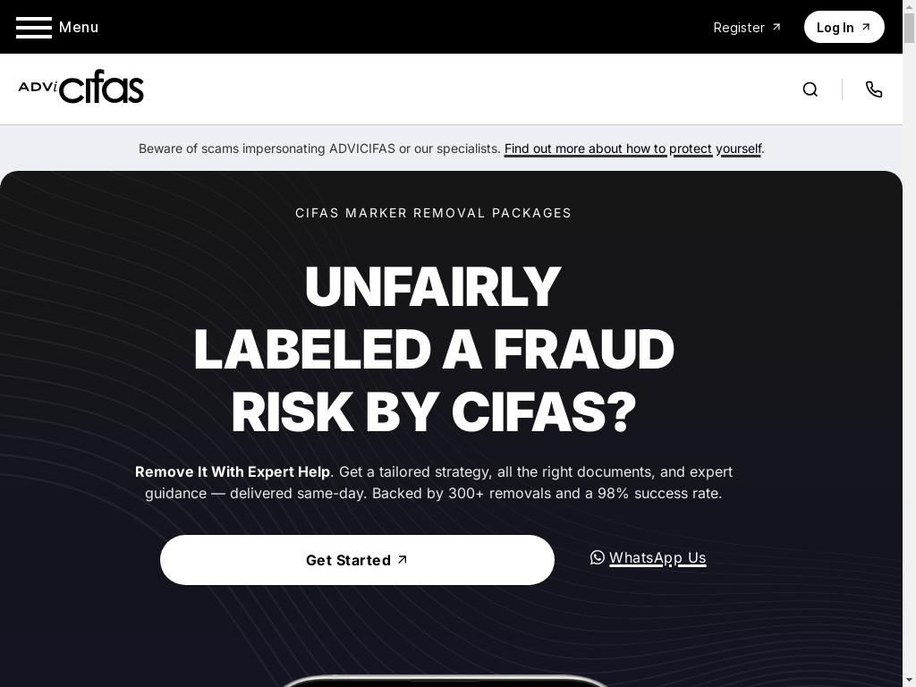The image size is (916, 687).
Task: Click the phone call icon
Action: (874, 89)
